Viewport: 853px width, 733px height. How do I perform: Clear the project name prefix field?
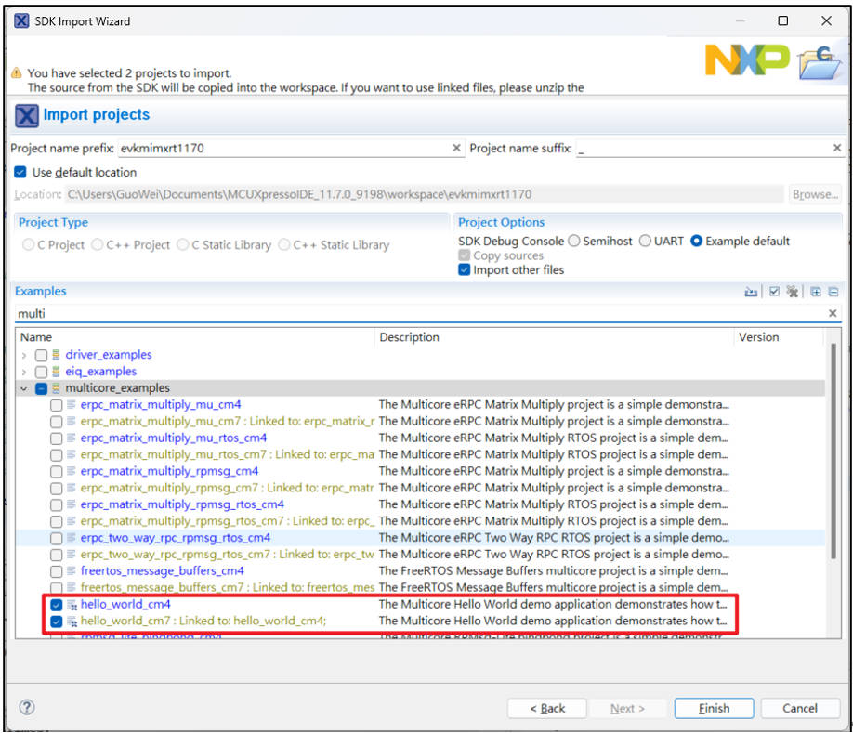tap(456, 149)
